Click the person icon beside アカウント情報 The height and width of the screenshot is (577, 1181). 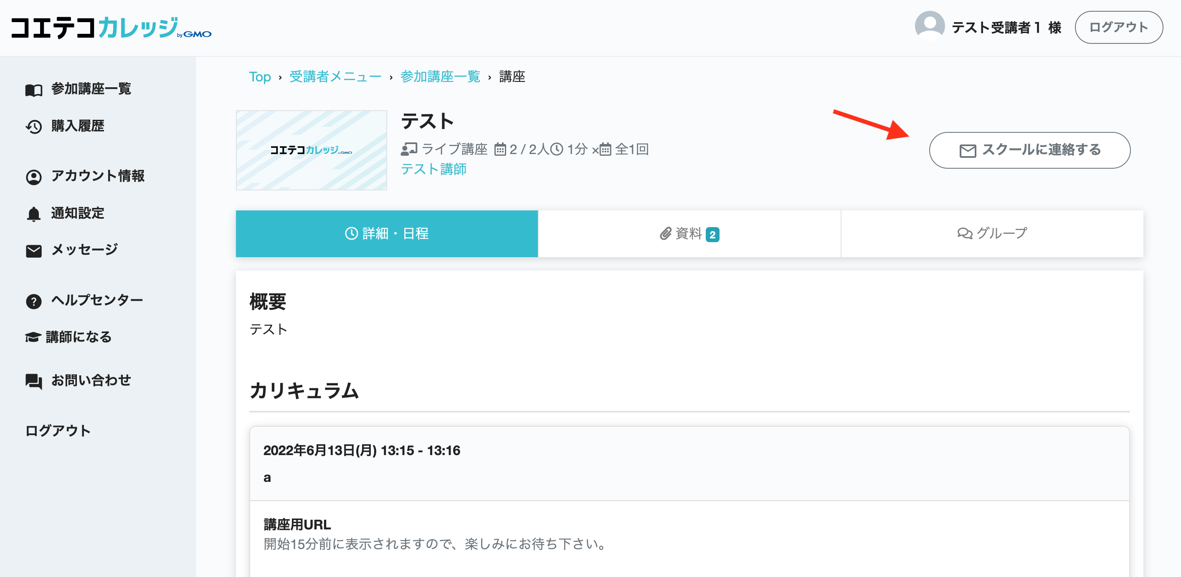click(33, 177)
